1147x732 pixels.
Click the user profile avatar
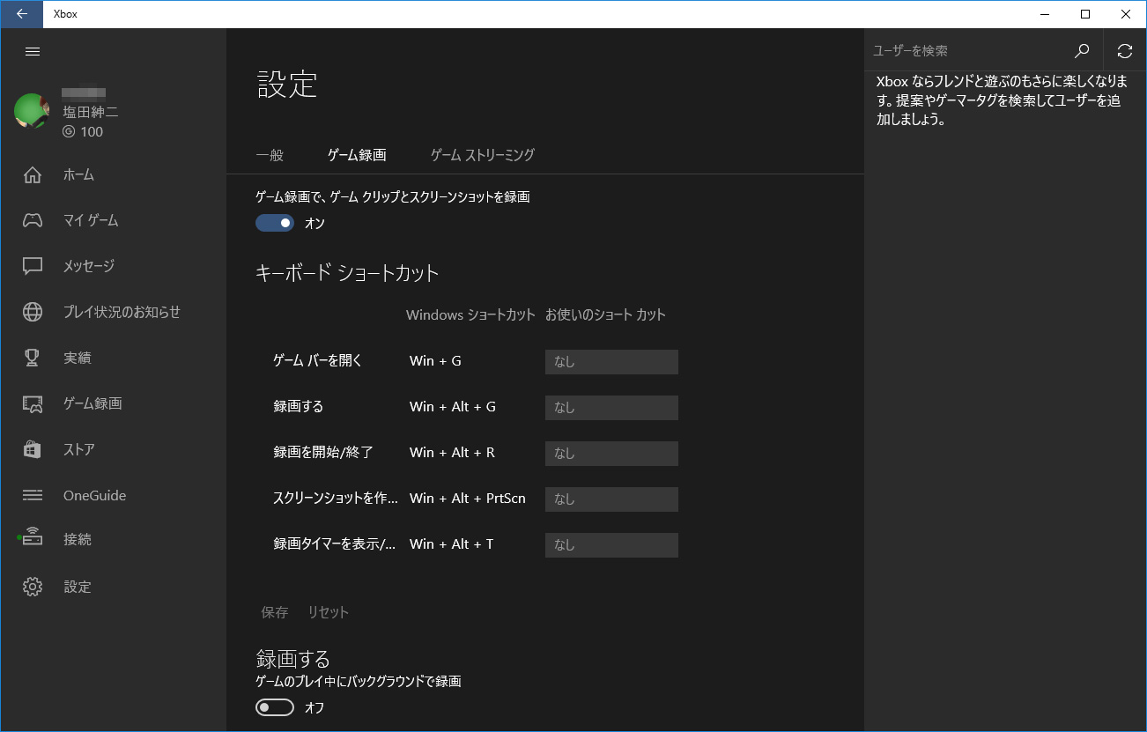point(32,112)
